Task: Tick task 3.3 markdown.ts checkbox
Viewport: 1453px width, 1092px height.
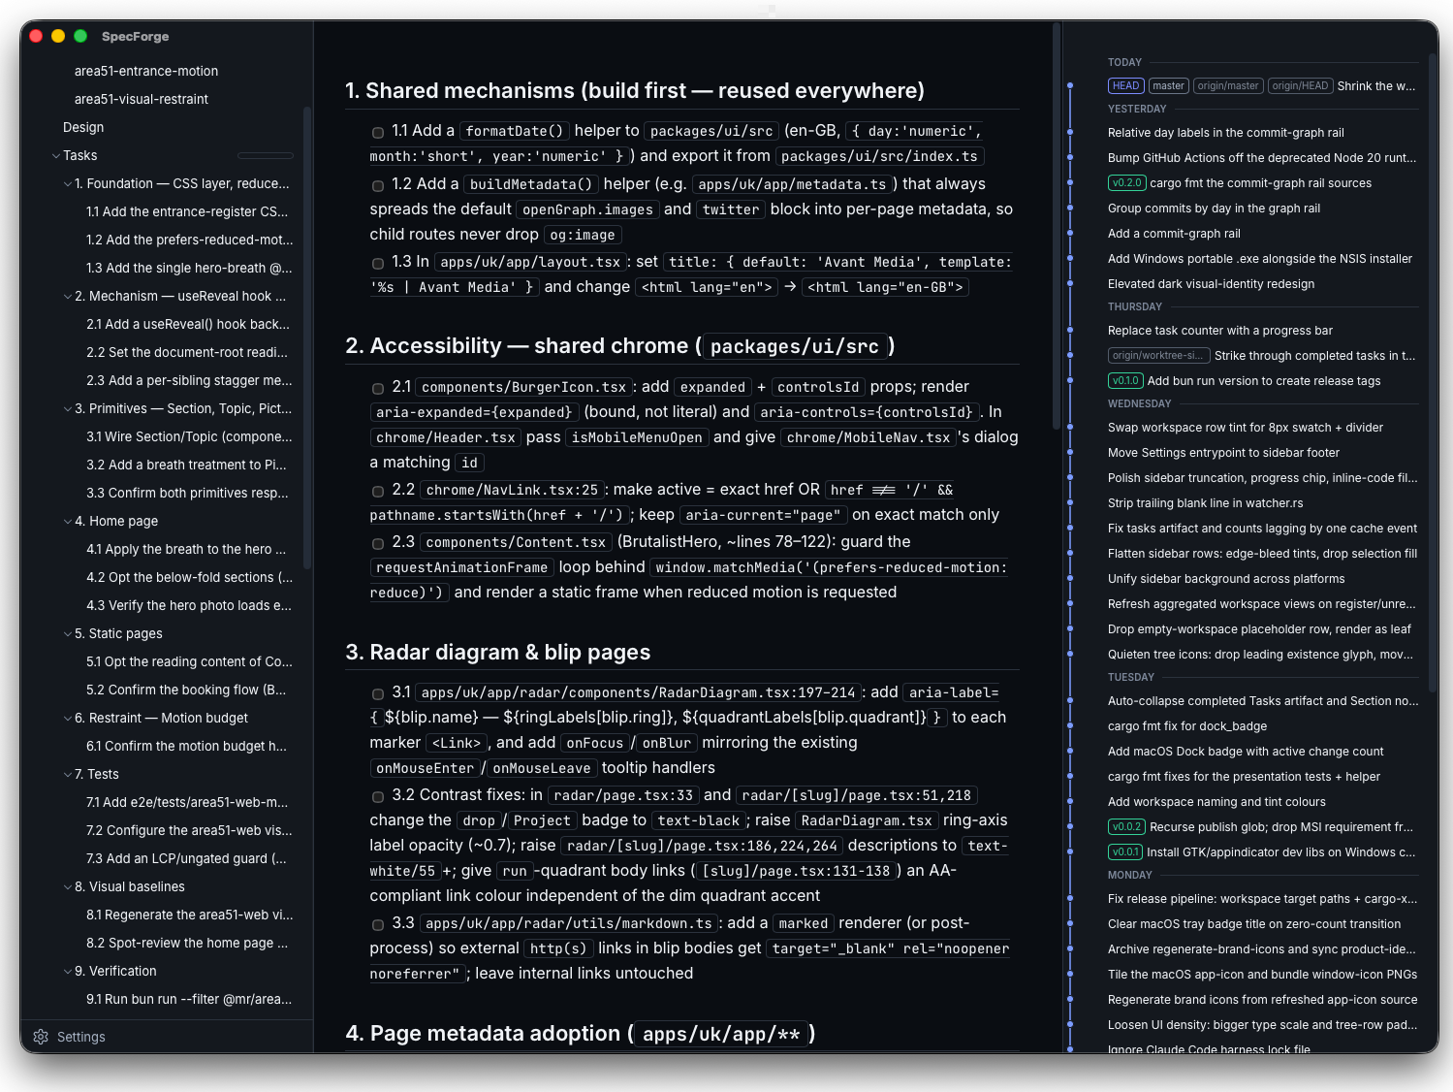Action: tap(378, 924)
